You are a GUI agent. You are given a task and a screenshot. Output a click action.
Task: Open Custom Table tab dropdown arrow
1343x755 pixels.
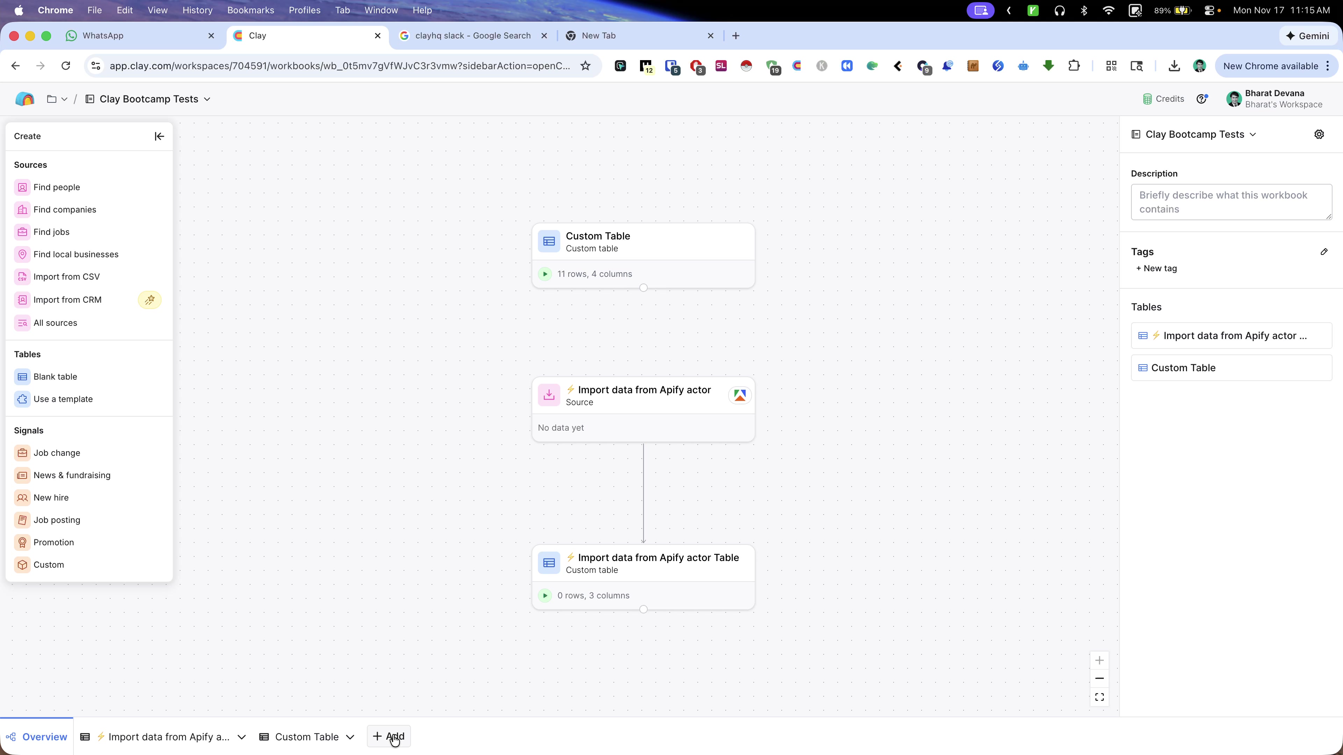click(350, 737)
